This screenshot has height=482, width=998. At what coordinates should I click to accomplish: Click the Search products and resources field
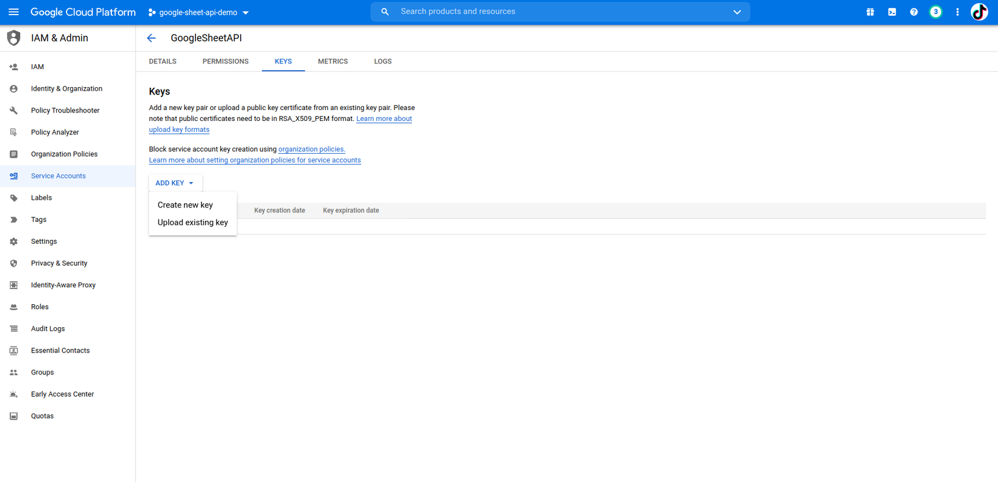[x=559, y=11]
